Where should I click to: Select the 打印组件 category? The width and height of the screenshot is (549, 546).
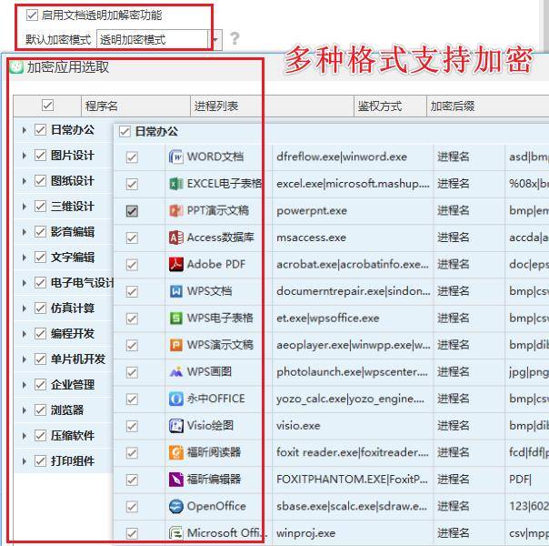coord(73,460)
